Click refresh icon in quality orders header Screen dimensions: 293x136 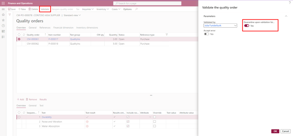[x=24, y=35]
